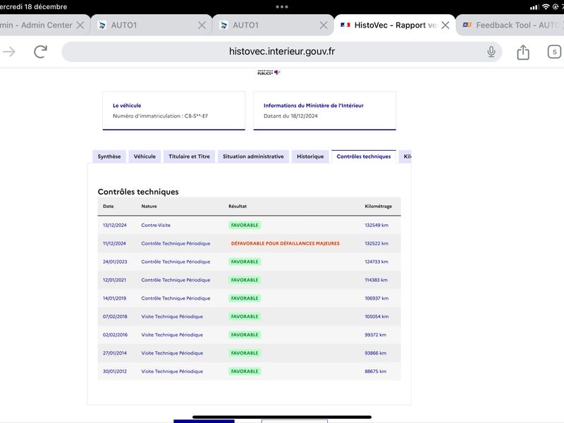Viewport: 564px width, 423px height.
Task: Click the 124733 km value
Action: tap(376, 262)
